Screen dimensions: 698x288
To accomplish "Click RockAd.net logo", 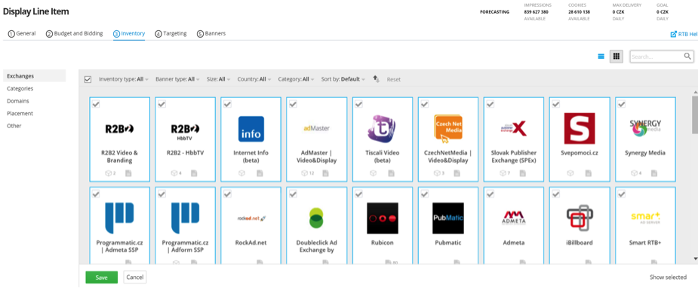I will click(251, 218).
